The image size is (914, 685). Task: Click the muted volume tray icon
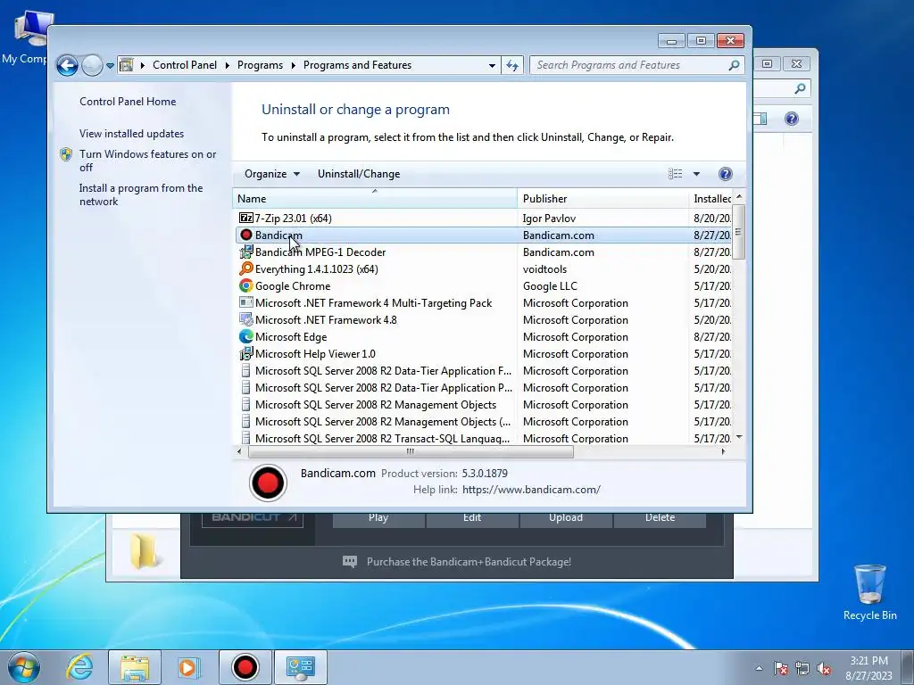(824, 668)
